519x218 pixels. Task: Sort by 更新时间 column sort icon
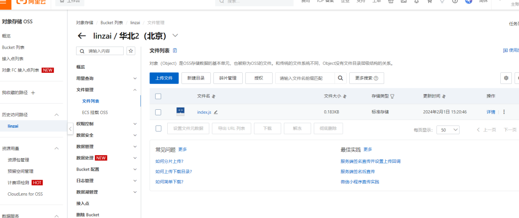coord(444,97)
